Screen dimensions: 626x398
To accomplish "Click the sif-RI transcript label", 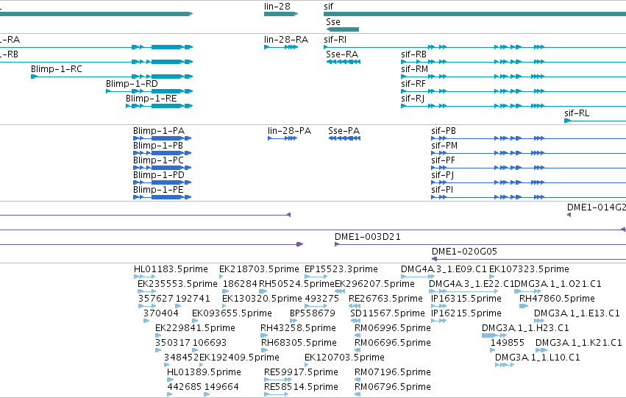I will coord(335,40).
